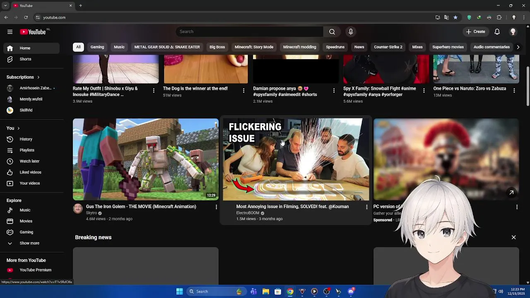This screenshot has height=298, width=530.
Task: Select the Big Boss chip
Action: pos(217,47)
